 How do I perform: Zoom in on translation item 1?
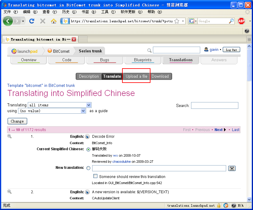[9, 136]
